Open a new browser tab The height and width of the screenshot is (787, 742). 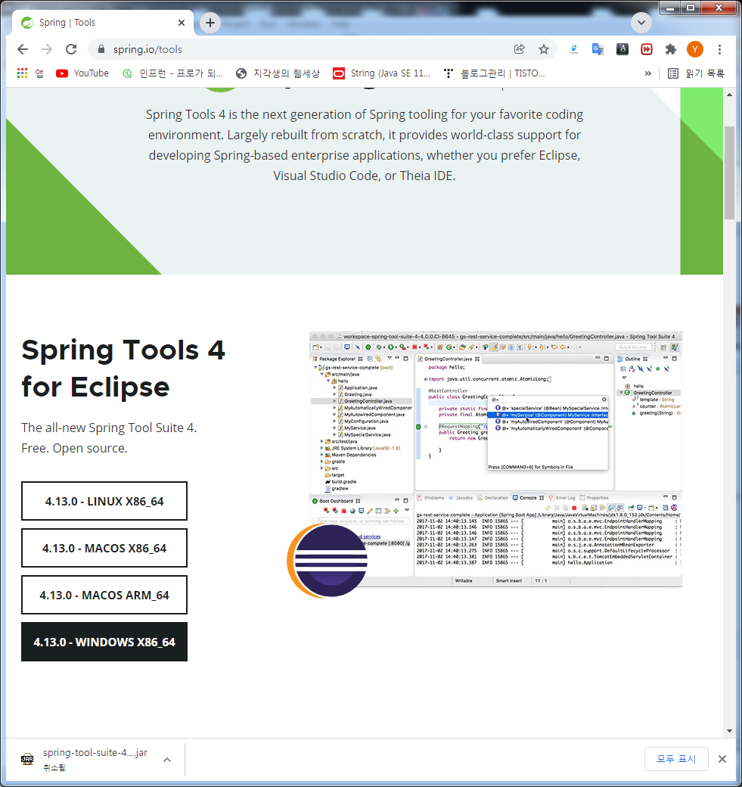click(210, 23)
